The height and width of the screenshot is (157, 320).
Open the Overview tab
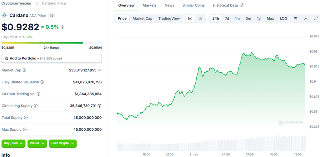[126, 5]
